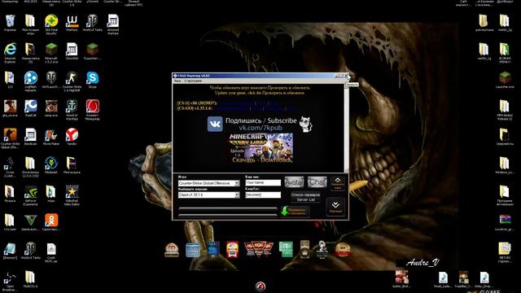Viewport: 521px width, 293px height.
Task: Open the Crash MCPC jar file
Action: [51, 253]
